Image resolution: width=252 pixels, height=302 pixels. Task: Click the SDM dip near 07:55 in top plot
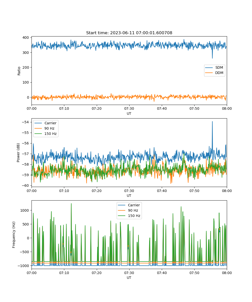coord(212,58)
